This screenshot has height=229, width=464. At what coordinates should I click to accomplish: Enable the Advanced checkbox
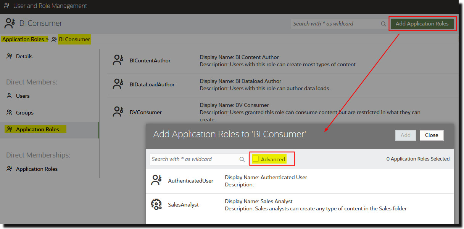click(x=256, y=159)
